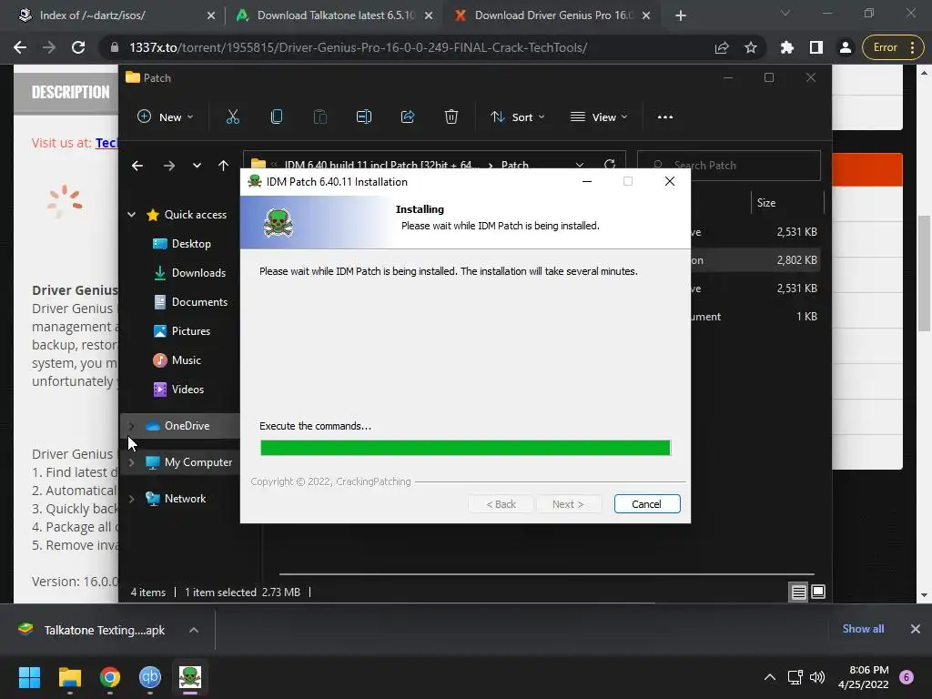Click the Error update button in Chrome
Screen dimensions: 932x699
point(893,47)
